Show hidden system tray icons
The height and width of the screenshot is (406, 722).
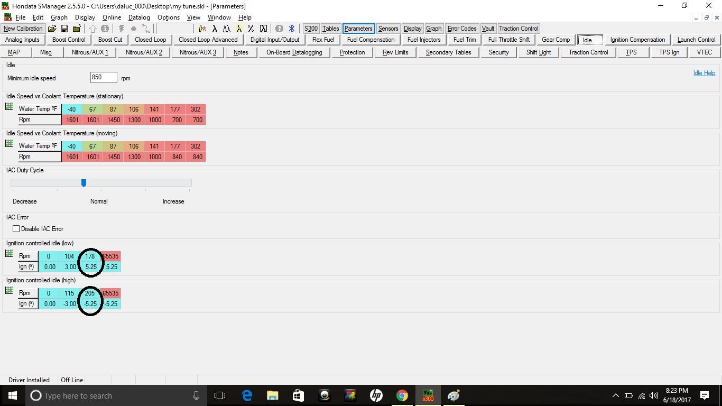pyautogui.click(x=615, y=395)
